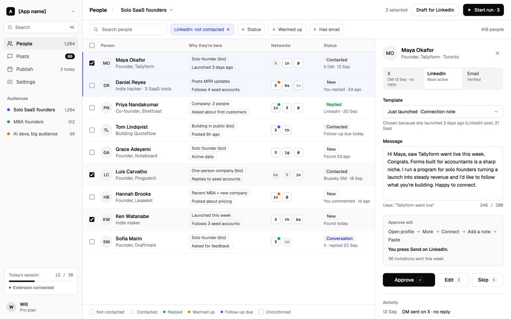Open the Template dropdown 'Just launched · Connection note'
This screenshot has height=319, width=511.
[x=443, y=112]
